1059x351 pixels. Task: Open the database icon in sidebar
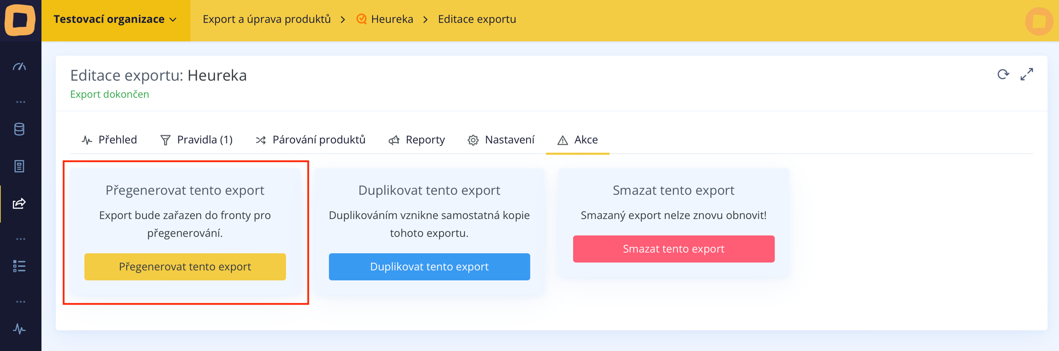coord(19,129)
